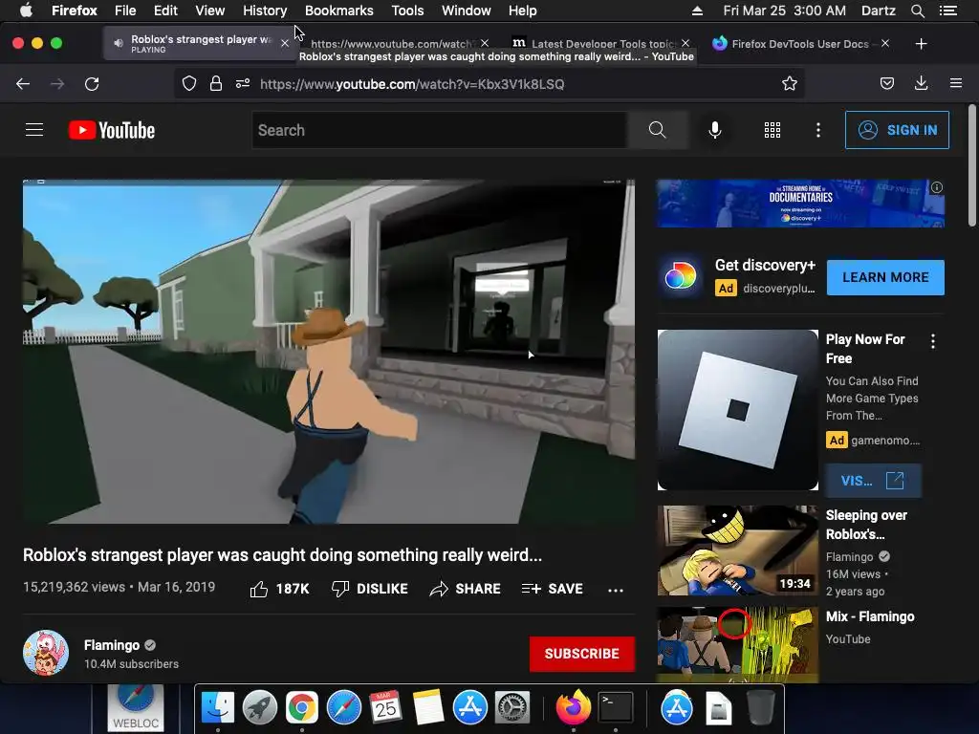This screenshot has height=734, width=979.
Task: Click inside the YouTube search field
Action: (x=440, y=130)
